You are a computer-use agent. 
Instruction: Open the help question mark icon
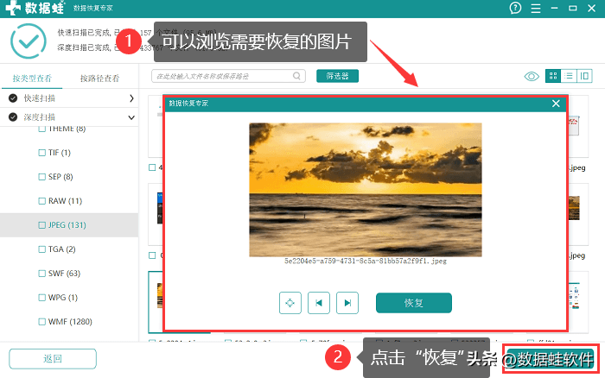coord(515,8)
